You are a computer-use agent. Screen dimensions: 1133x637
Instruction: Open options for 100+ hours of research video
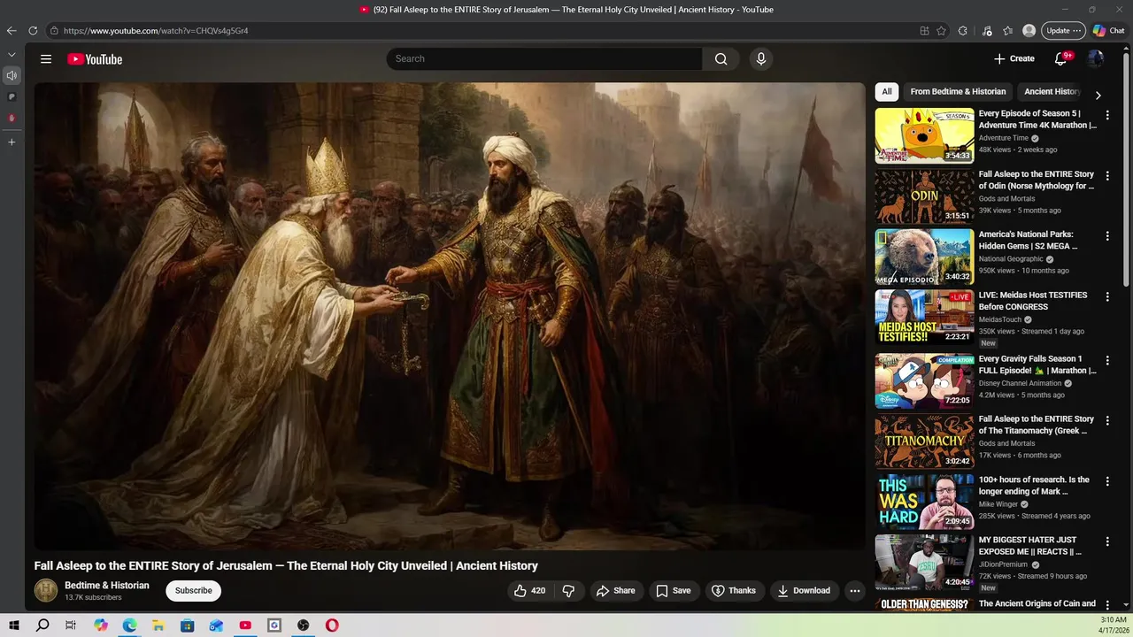1107,481
